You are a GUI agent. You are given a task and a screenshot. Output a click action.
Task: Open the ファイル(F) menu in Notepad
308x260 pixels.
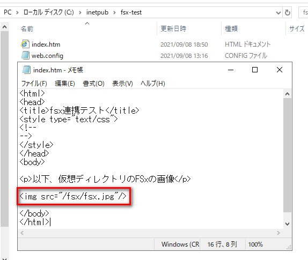pos(34,84)
